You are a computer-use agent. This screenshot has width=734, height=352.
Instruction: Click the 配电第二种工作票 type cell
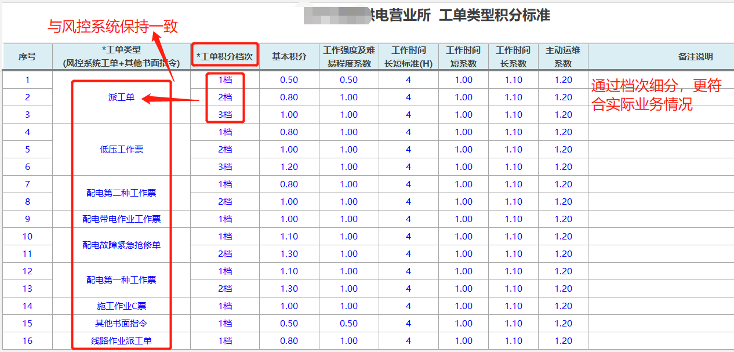pyautogui.click(x=121, y=193)
